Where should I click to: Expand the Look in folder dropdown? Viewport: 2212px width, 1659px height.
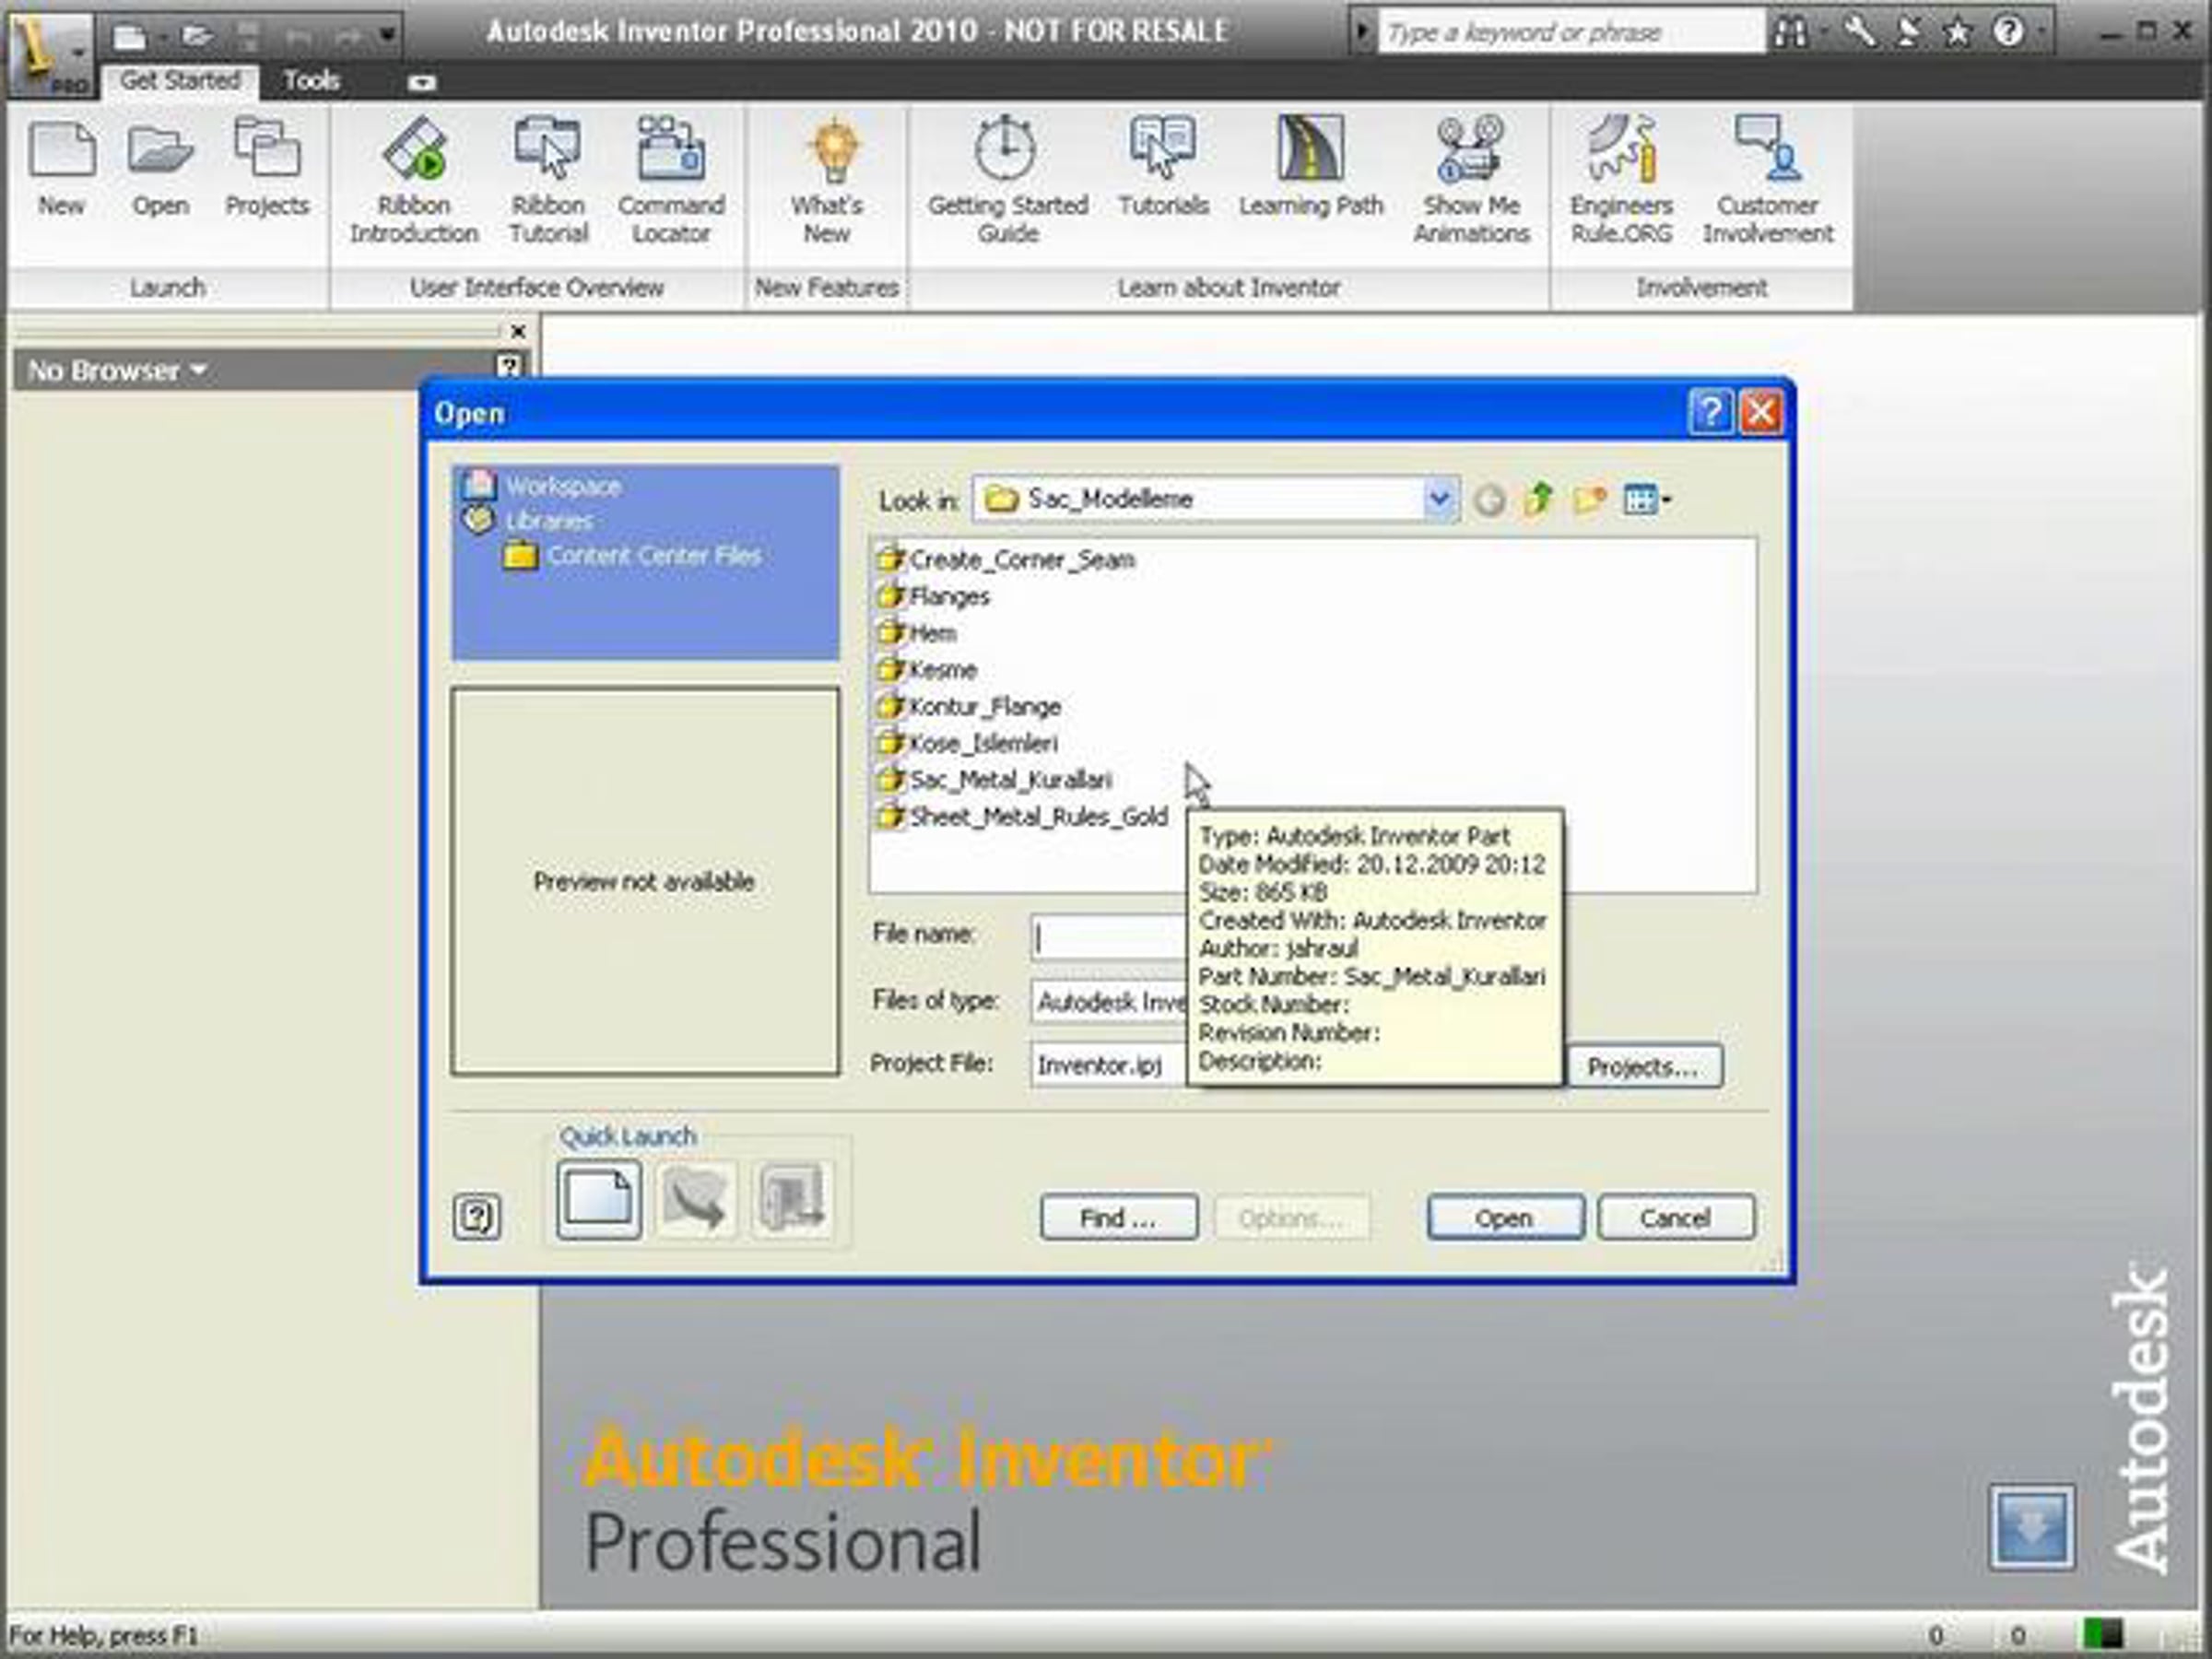point(1439,498)
